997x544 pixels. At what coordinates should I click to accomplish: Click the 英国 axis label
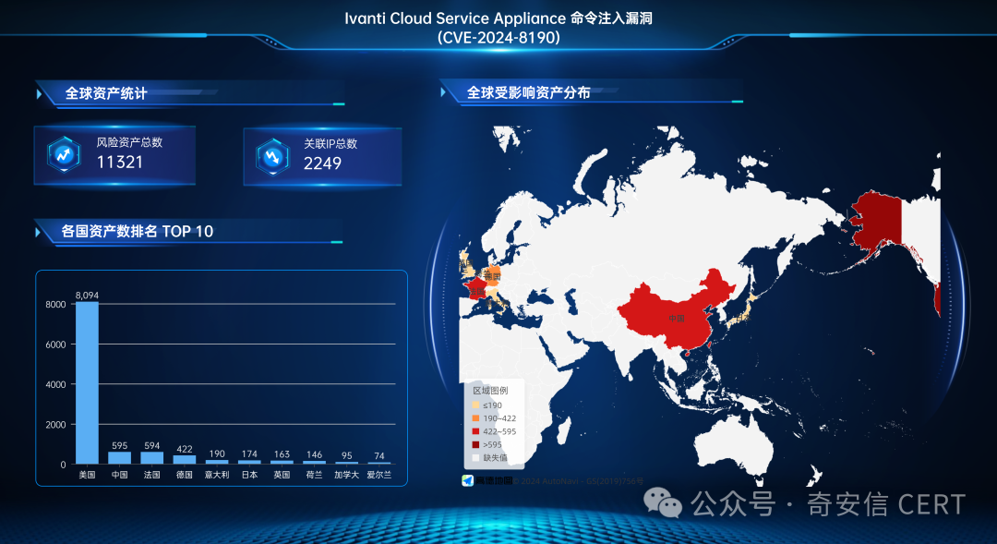click(x=282, y=475)
